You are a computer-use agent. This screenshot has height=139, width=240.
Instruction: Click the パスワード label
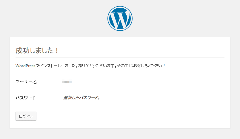pyautogui.click(x=26, y=98)
